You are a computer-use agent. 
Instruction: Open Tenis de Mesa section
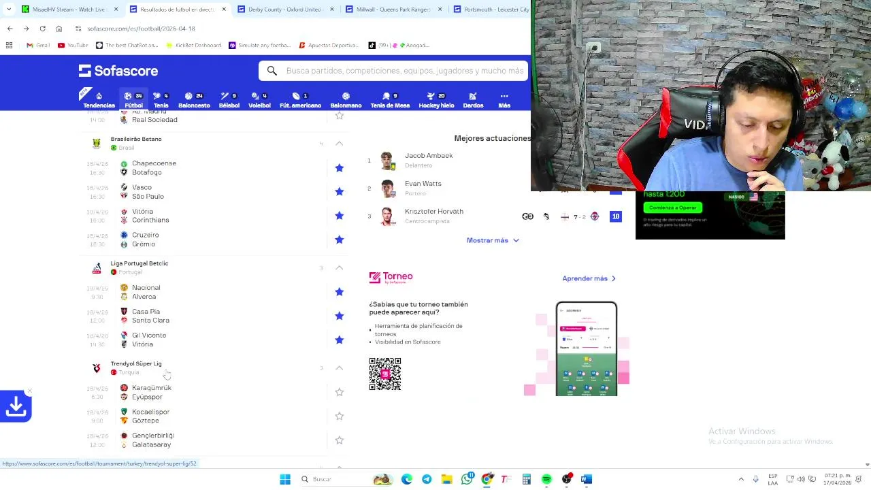390,100
